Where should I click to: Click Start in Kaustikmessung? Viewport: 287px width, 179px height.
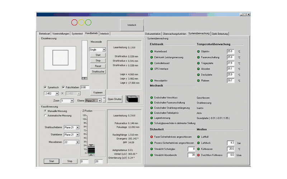click(x=51, y=161)
